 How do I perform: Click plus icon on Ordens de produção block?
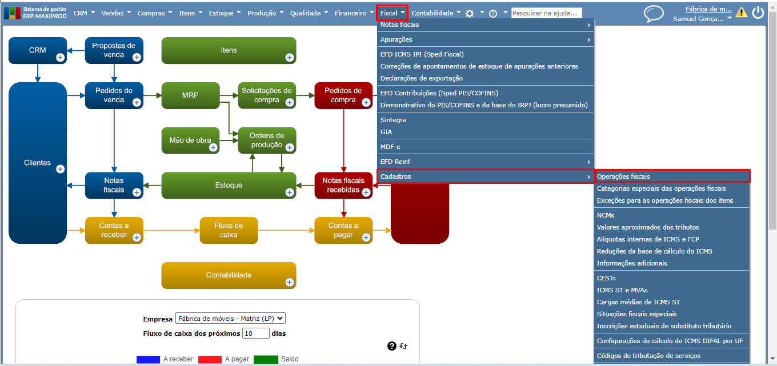pyautogui.click(x=290, y=148)
